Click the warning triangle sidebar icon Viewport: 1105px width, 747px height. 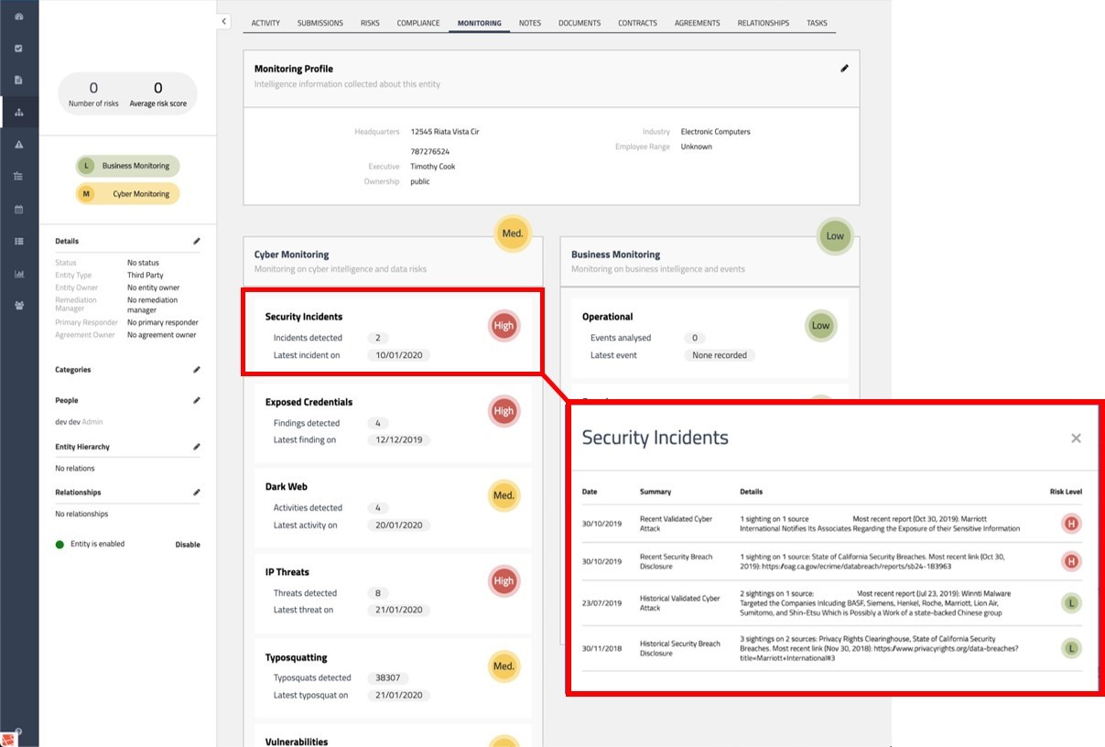pyautogui.click(x=19, y=145)
